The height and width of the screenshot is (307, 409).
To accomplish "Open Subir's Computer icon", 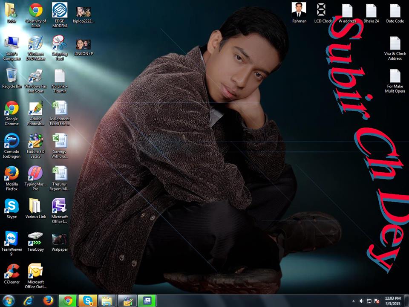I will pyautogui.click(x=12, y=48).
